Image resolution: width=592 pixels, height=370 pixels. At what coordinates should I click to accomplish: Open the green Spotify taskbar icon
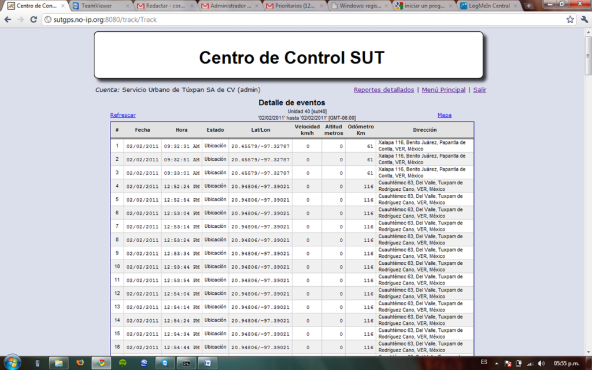point(123,363)
